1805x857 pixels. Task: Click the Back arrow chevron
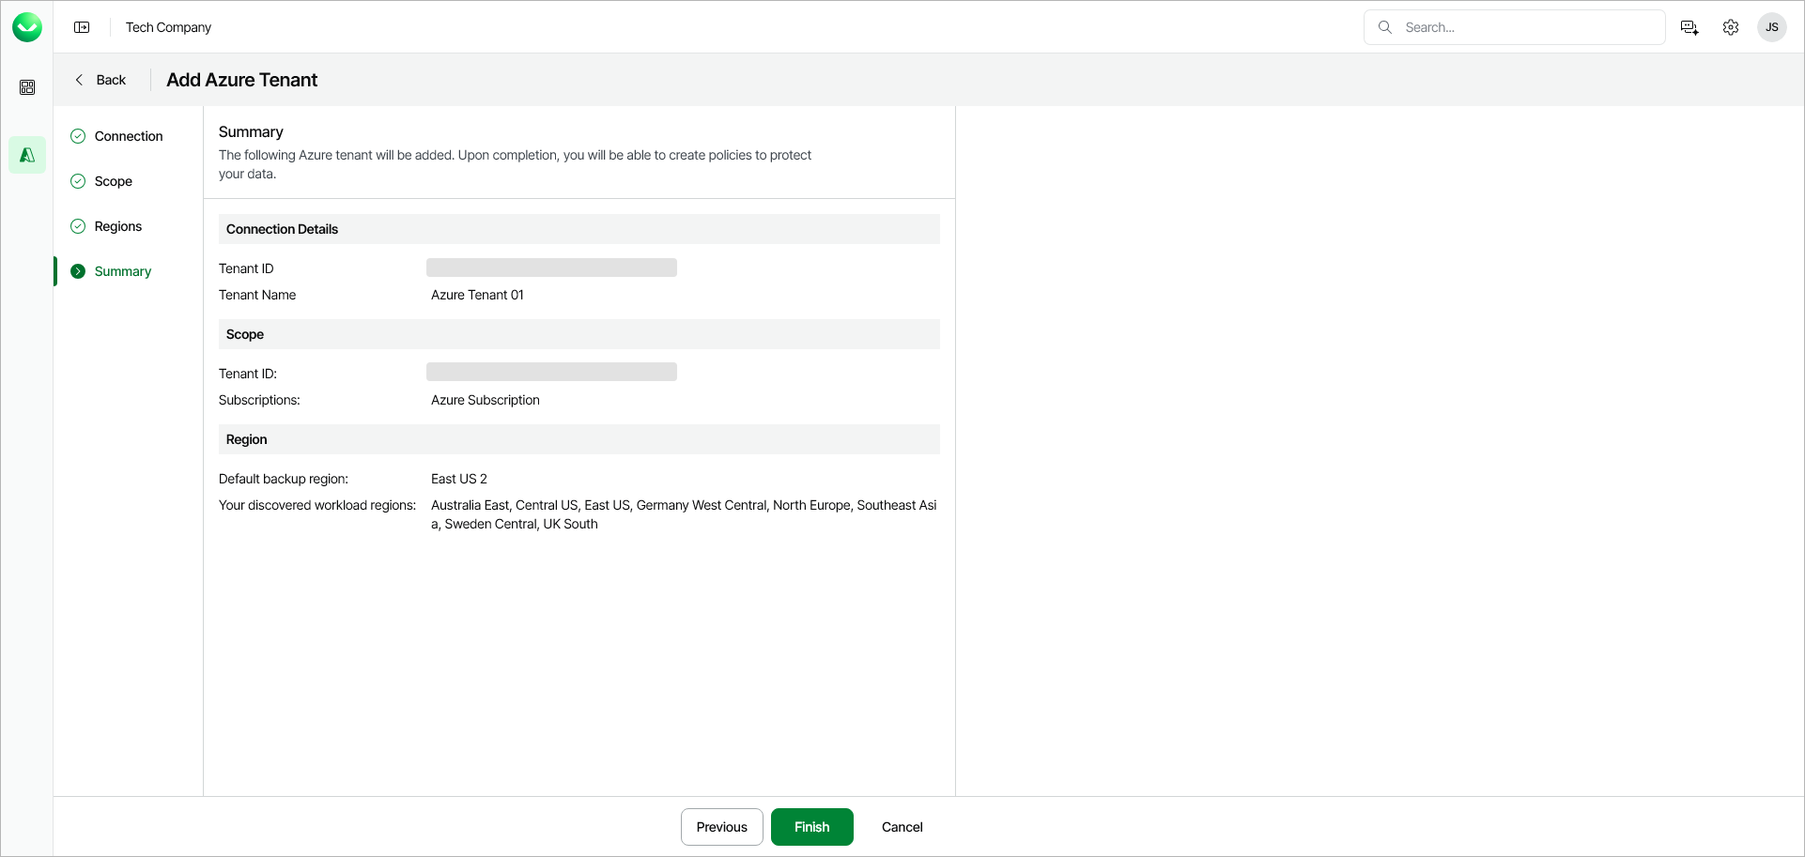79,80
